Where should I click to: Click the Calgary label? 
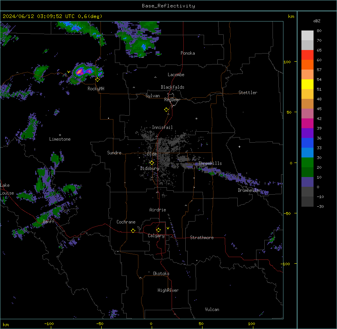(x=156, y=236)
